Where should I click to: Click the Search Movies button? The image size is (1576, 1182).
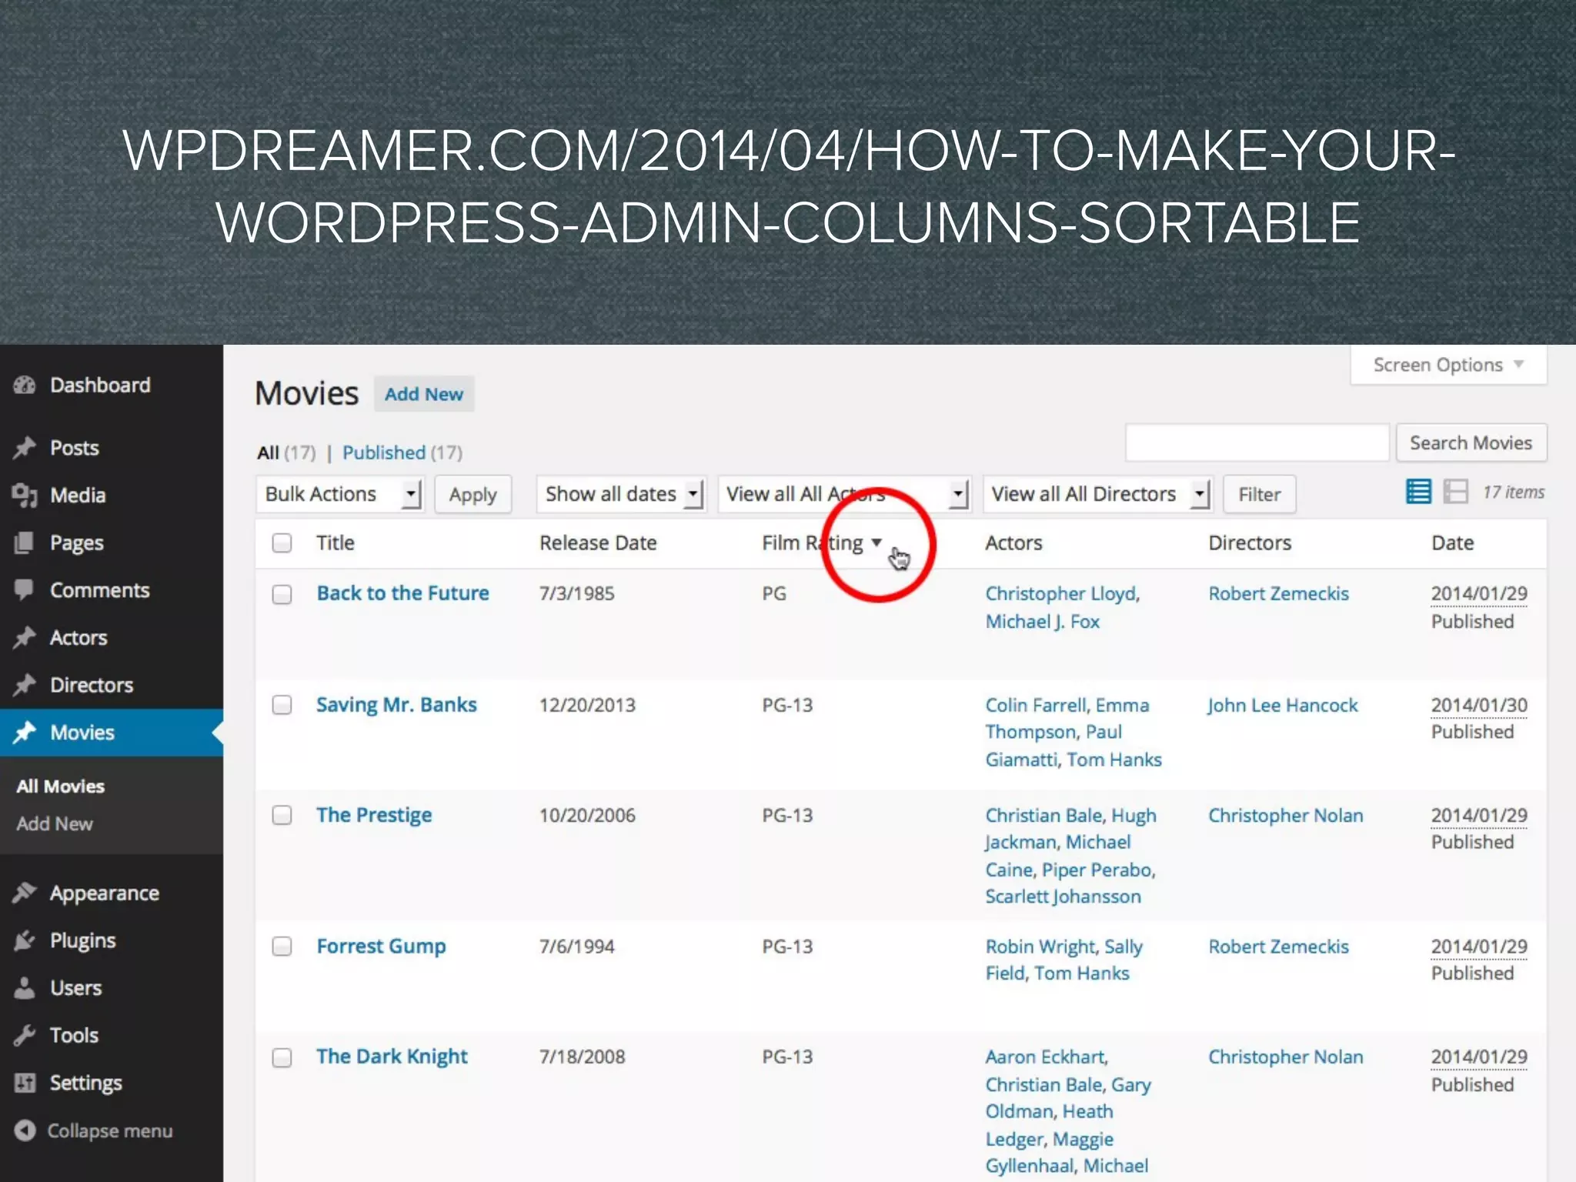pyautogui.click(x=1471, y=442)
